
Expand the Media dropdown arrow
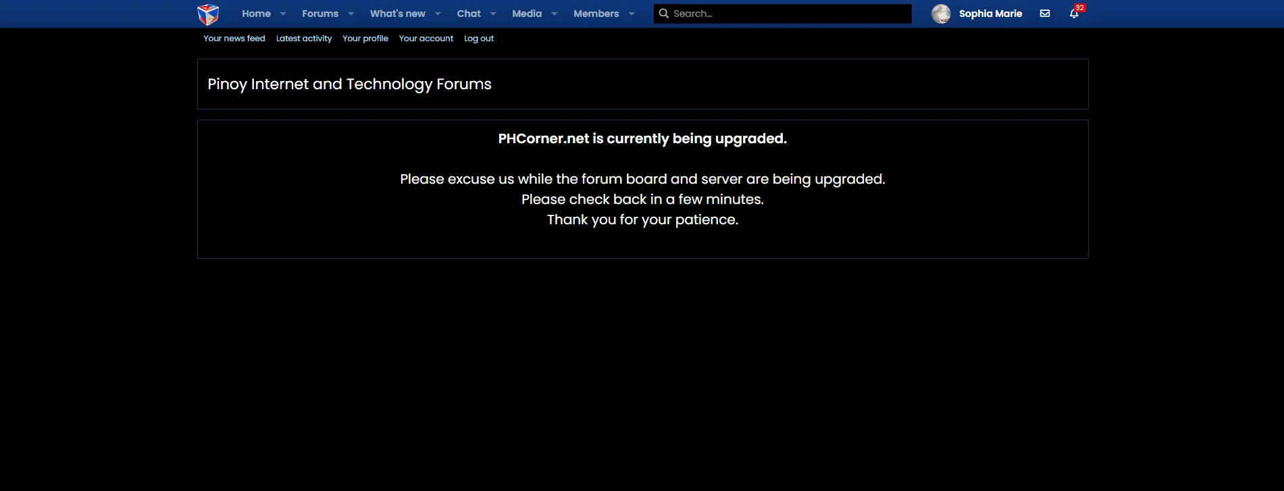coord(554,14)
